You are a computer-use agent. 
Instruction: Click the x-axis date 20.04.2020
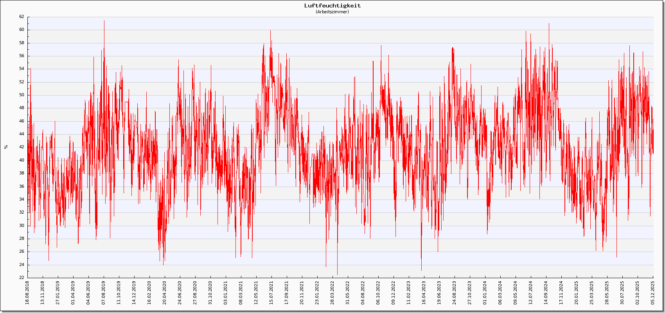tap(165, 293)
